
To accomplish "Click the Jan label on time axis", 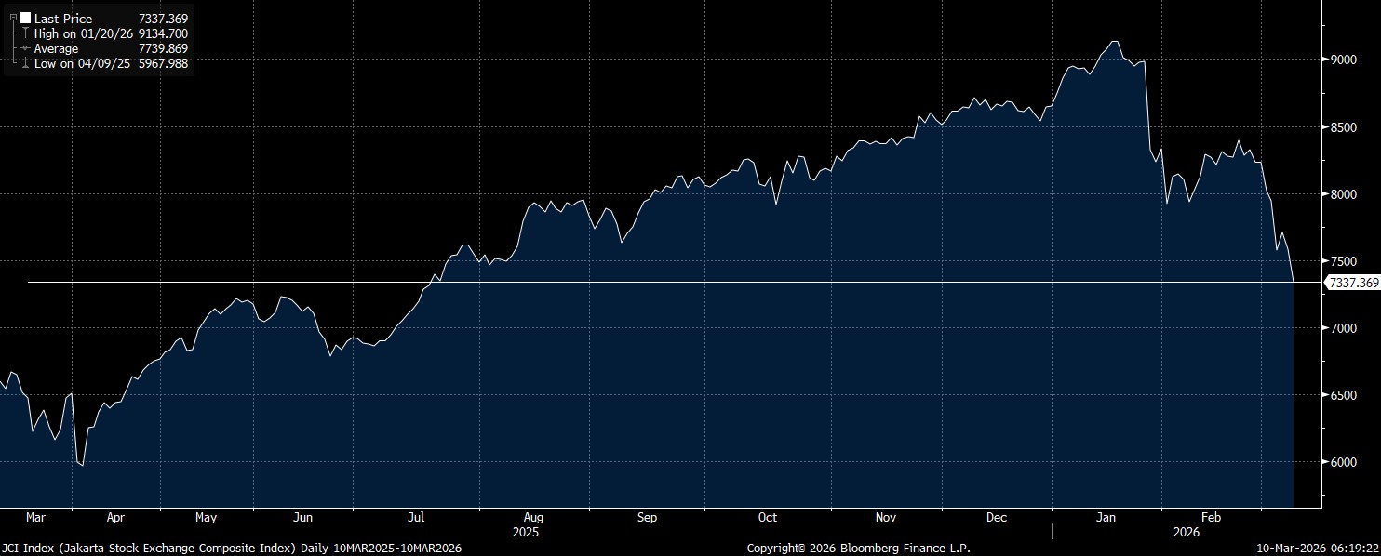I will (1106, 517).
